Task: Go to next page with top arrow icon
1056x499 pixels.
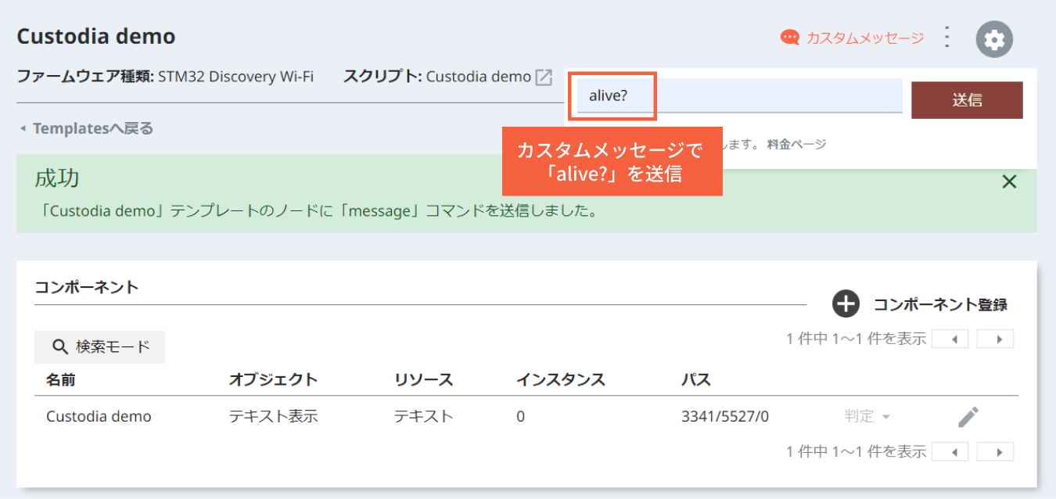Action: [995, 338]
